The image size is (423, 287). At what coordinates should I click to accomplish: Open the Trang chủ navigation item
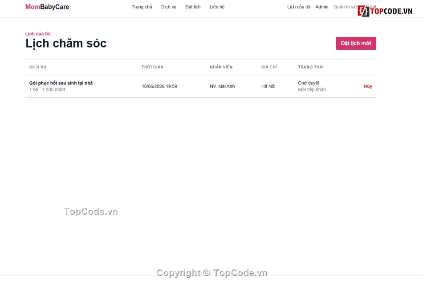pyautogui.click(x=142, y=7)
